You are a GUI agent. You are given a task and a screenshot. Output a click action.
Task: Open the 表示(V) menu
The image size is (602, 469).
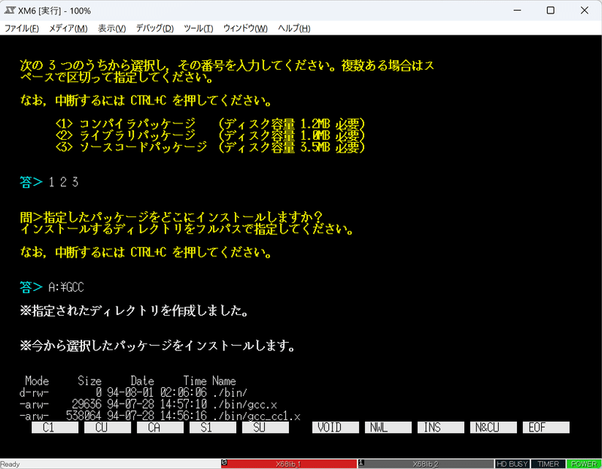[111, 29]
